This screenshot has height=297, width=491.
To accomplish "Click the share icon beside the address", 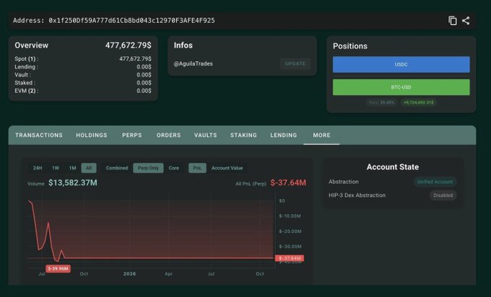I will tap(466, 21).
